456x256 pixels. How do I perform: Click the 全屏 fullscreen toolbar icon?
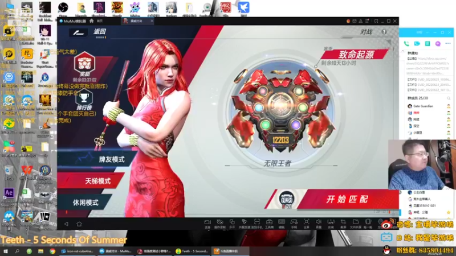[x=306, y=224]
